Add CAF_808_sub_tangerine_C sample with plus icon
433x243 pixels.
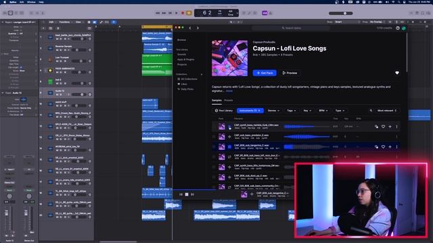(x=390, y=147)
